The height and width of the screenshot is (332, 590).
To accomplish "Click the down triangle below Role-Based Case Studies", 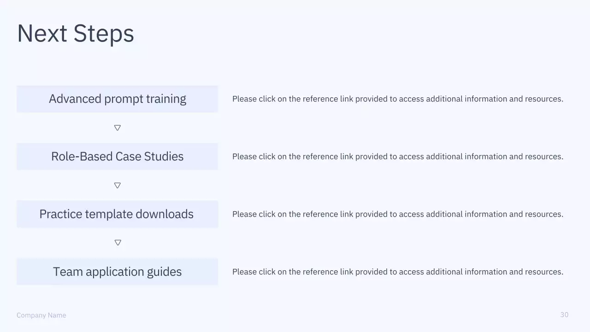I will coord(118,185).
